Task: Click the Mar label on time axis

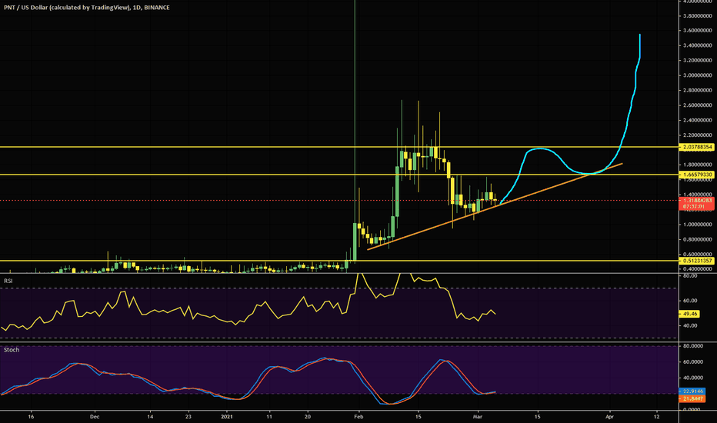Action: (478, 417)
